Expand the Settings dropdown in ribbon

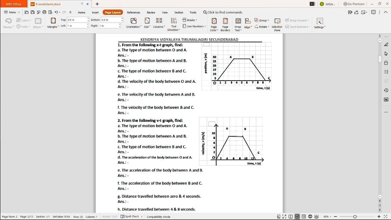(x=320, y=23)
